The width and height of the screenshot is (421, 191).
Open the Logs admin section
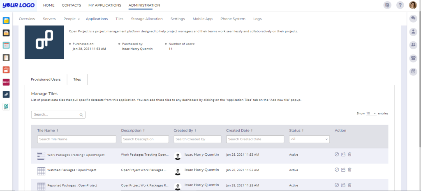pyautogui.click(x=257, y=19)
